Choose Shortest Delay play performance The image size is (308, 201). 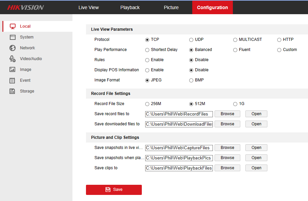coord(147,50)
